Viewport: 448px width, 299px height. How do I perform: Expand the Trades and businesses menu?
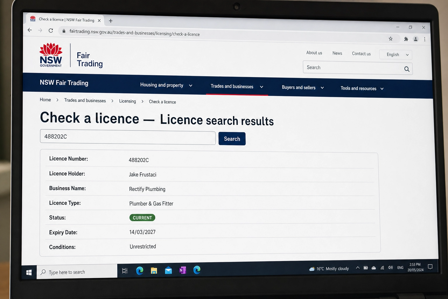click(237, 86)
